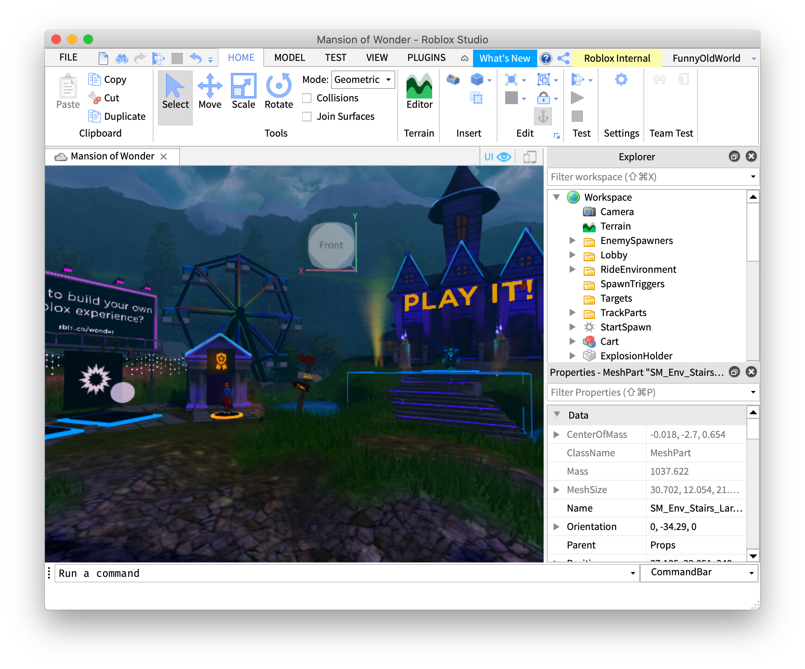Close the Mansion of Wonder tab
Screen dimensions: 805x669
[164, 157]
